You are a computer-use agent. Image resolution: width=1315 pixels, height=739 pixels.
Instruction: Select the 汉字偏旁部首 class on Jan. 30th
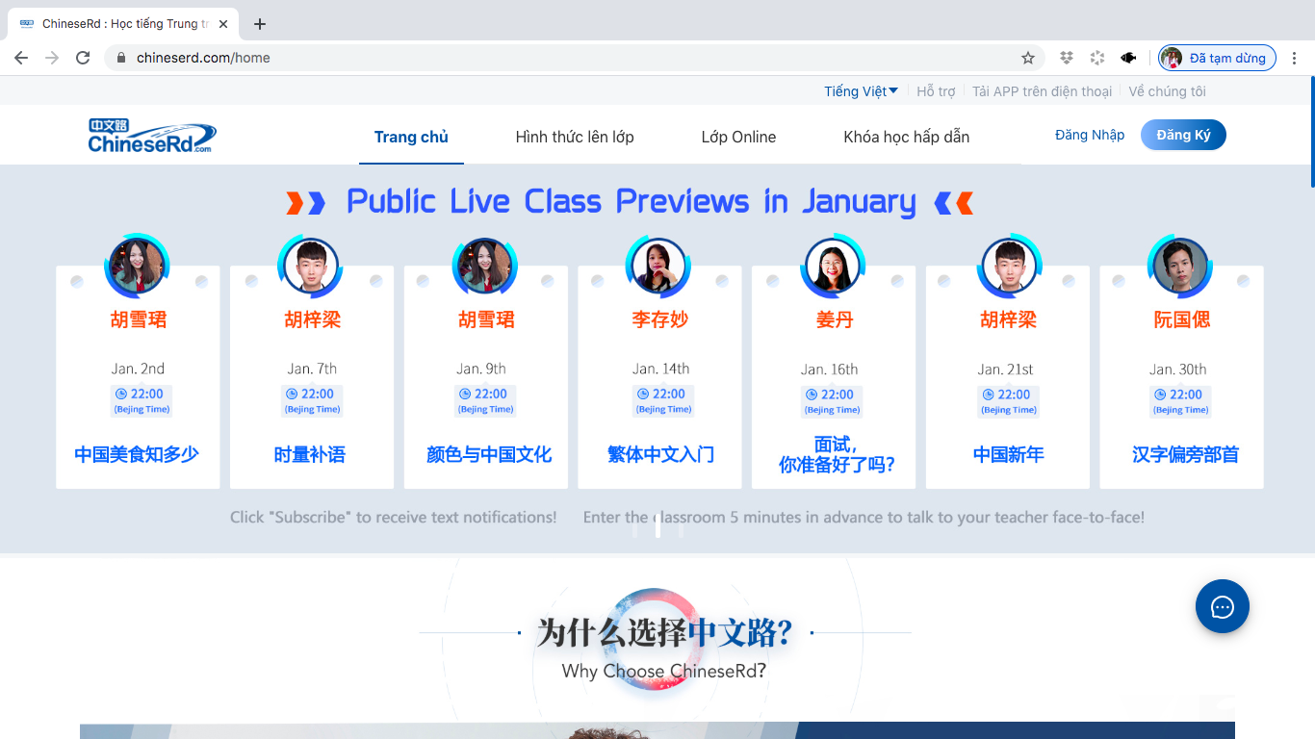[x=1184, y=454]
